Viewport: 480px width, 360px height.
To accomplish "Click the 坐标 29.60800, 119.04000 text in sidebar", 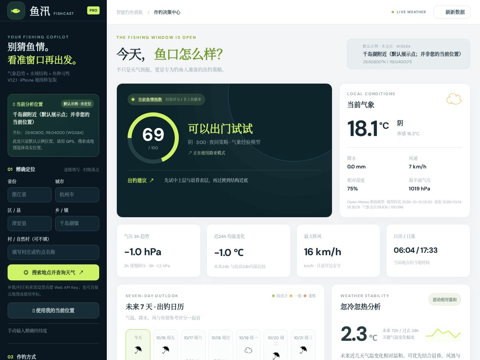I will pos(48,132).
